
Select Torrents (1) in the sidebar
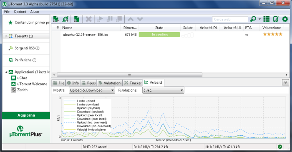point(26,36)
